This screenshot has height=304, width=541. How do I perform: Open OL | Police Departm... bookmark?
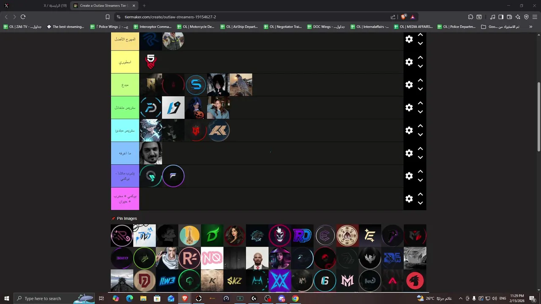pyautogui.click(x=456, y=27)
